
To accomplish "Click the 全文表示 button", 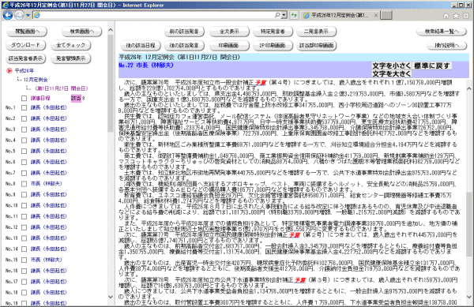I will [x=229, y=32].
